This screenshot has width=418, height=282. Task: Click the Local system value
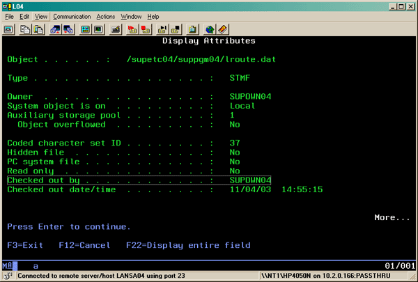[x=242, y=106]
